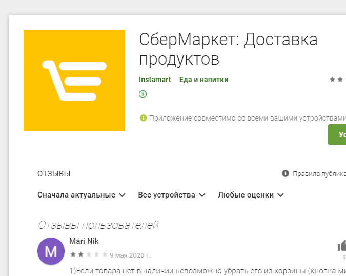Open the Сначала актуальные sort dropdown

(82, 195)
